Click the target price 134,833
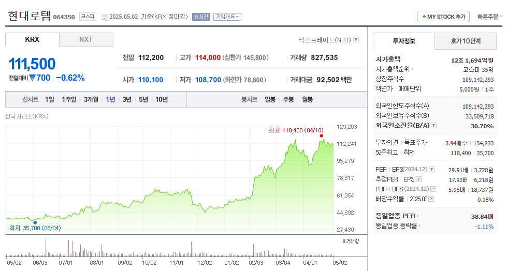The image size is (507, 271). click(x=484, y=143)
